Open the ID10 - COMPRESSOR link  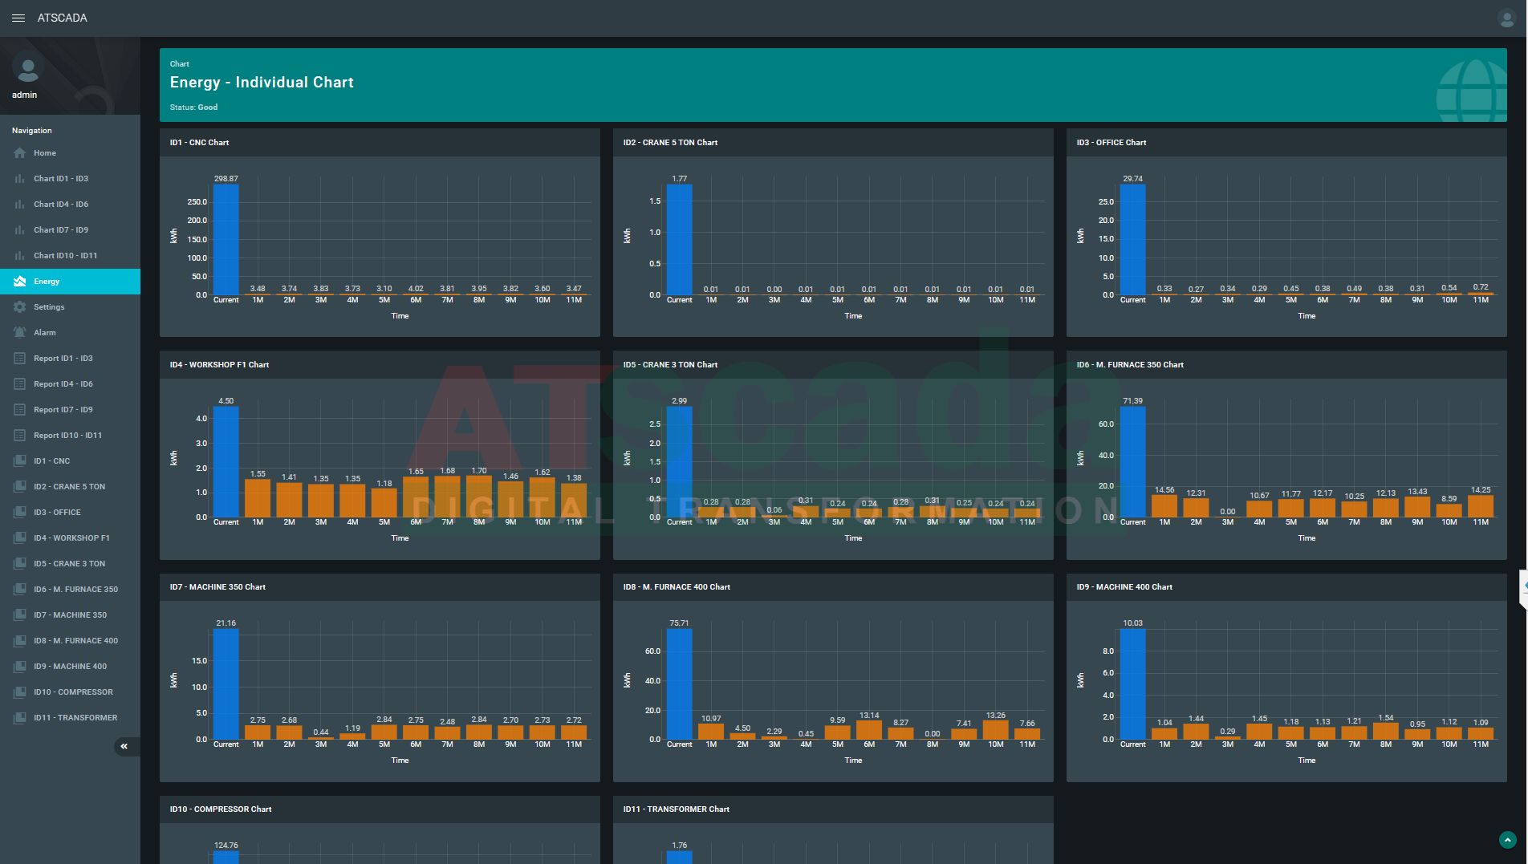(73, 692)
